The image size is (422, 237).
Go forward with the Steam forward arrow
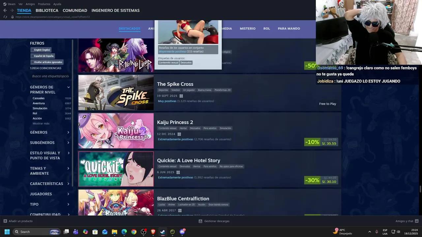[12, 11]
